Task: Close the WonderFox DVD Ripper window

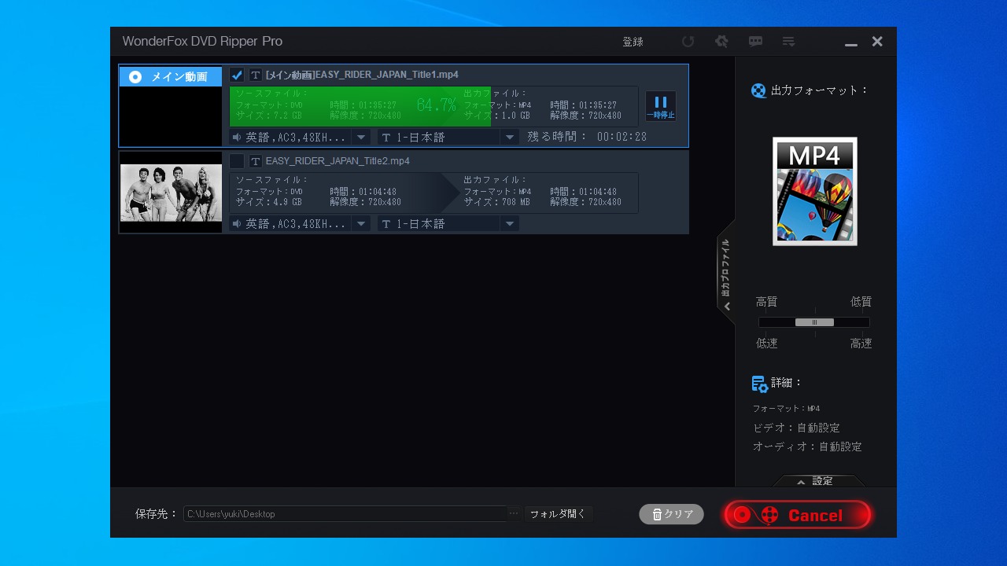Action: 877,42
